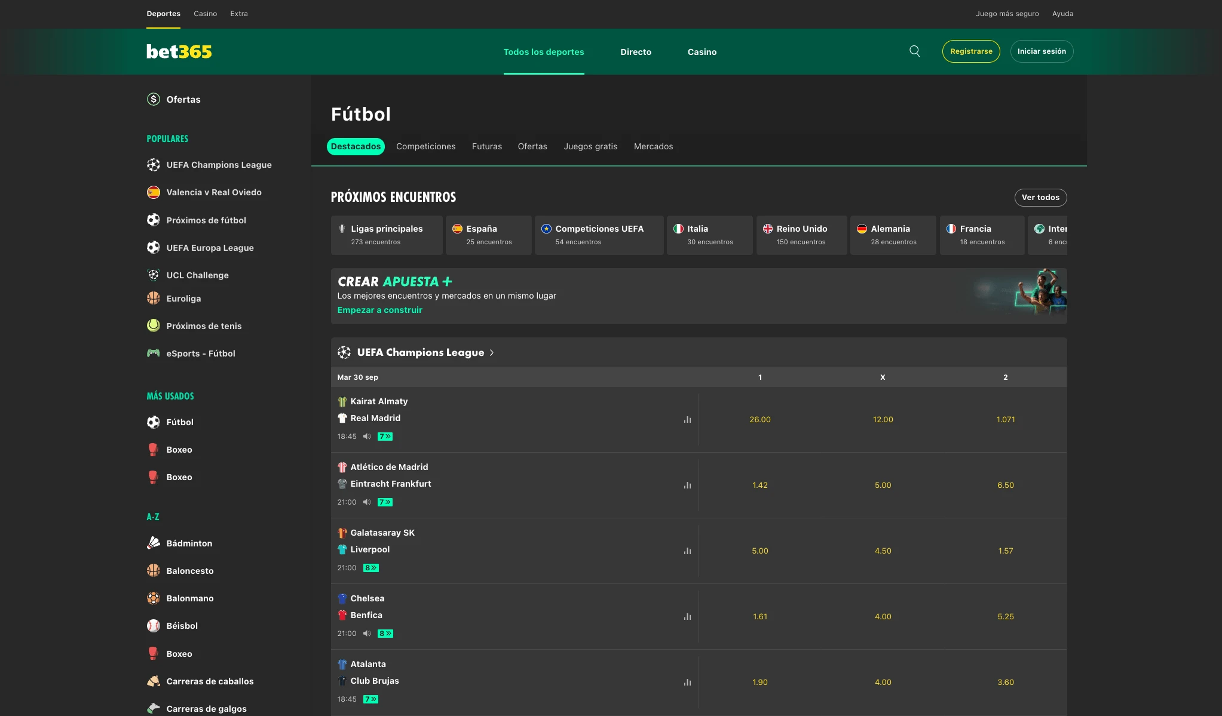1222x716 pixels.
Task: Expand the UEFA Champions League section via its chevron
Action: (492, 352)
